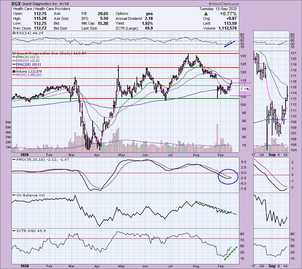Click the 130 label on the price axis

tap(244, 56)
